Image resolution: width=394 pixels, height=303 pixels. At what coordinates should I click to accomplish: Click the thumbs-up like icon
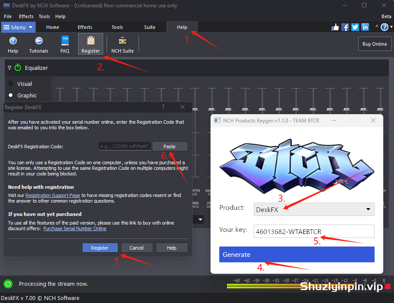[335, 27]
